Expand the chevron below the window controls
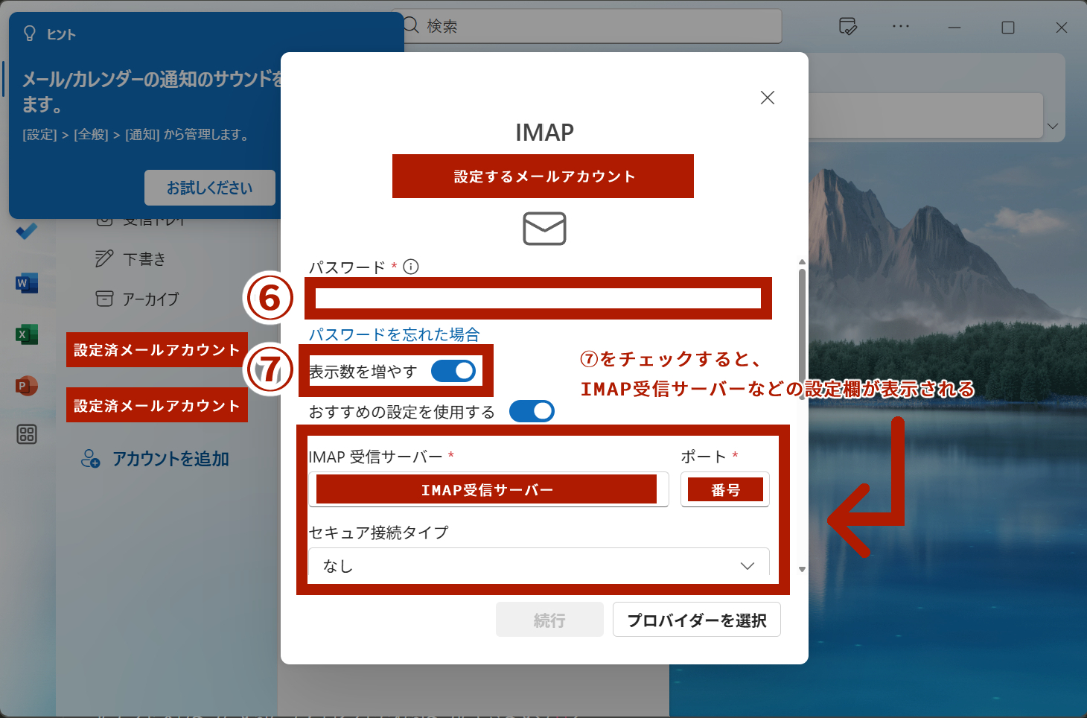This screenshot has height=718, width=1087. tap(1053, 126)
